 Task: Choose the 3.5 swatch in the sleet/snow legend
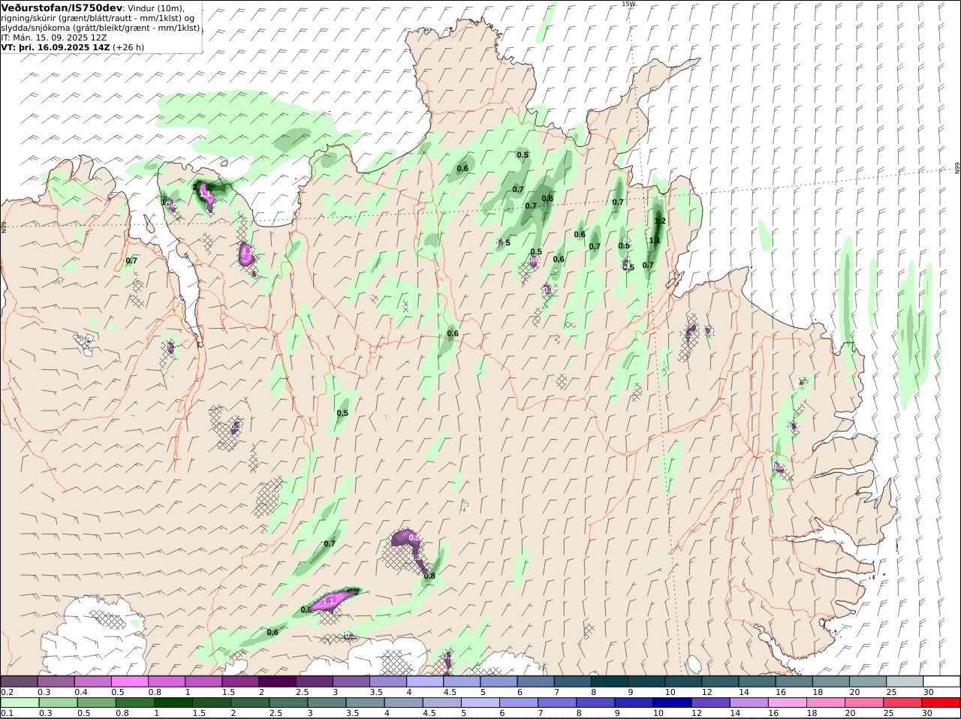tap(387, 681)
